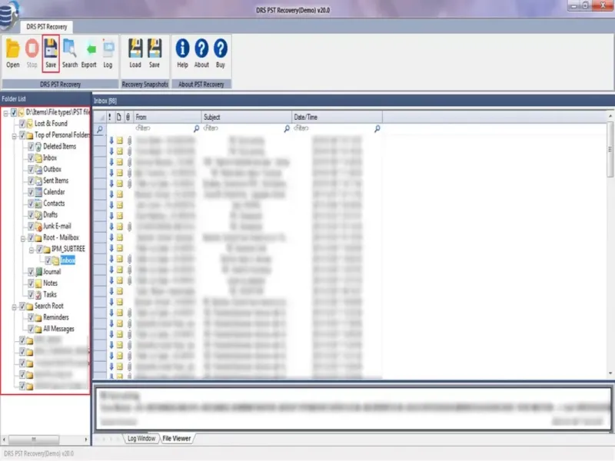
Task: Click the Open folder icon
Action: pyautogui.click(x=12, y=48)
